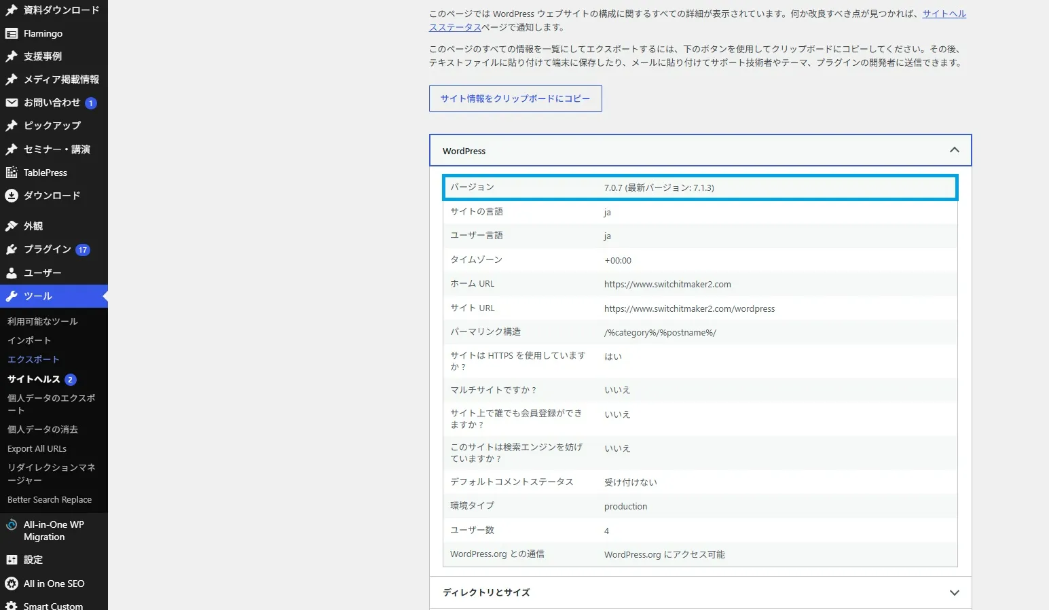Open 利用可能なツール submenu item

[x=43, y=321]
